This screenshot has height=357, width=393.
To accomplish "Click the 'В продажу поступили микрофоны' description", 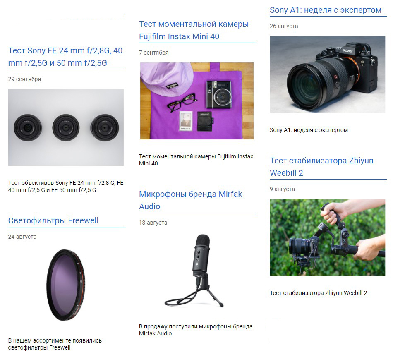I will point(196,330).
